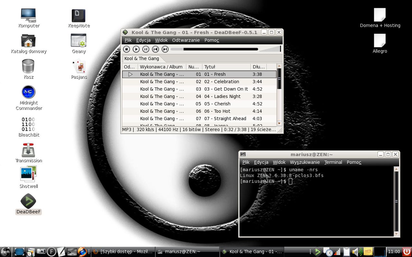The width and height of the screenshot is (412, 257).
Task: Pause playback in DeaDBeeF
Action: click(146, 49)
